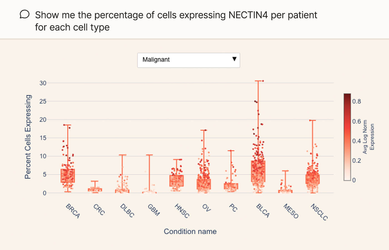Screen dimensions: 389x250
Task: Click the Condition name axis title
Action: click(190, 231)
